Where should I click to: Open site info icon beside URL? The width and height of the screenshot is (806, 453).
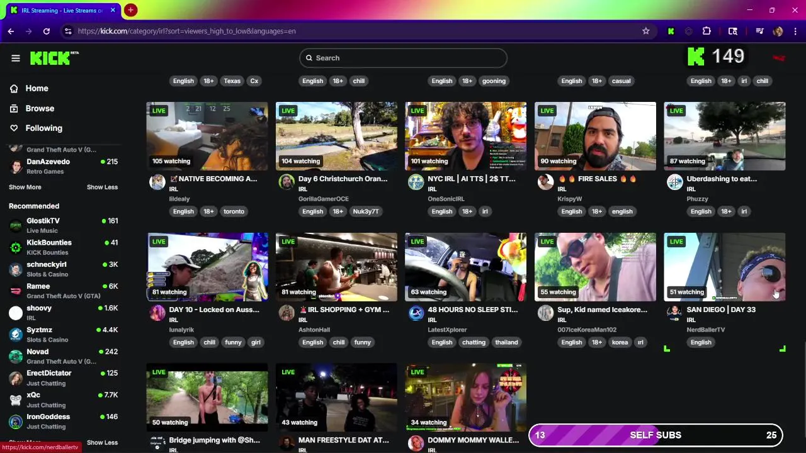pyautogui.click(x=68, y=31)
